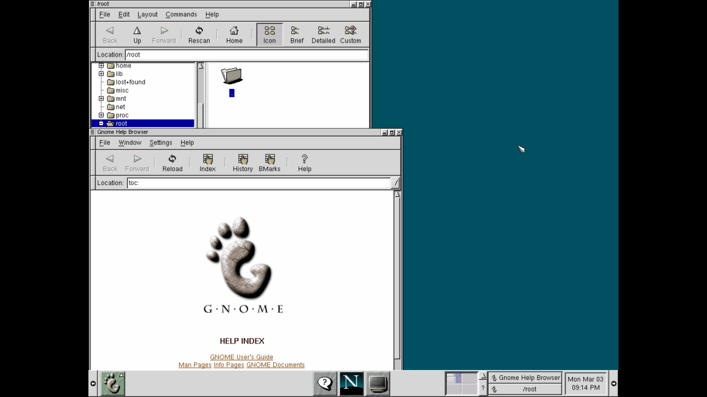Click file manager Location field

(247, 55)
